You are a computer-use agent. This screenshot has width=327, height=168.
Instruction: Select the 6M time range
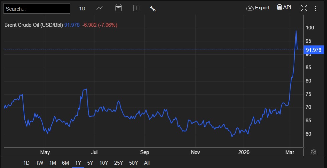pos(65,163)
